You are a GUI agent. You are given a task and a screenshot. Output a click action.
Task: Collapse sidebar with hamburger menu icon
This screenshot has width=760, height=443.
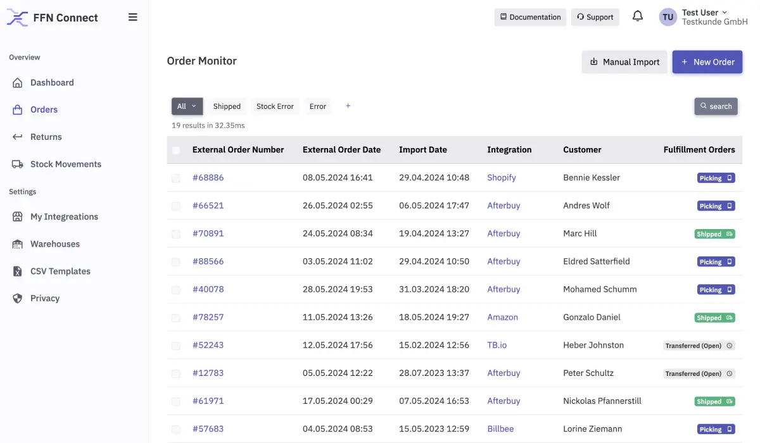pyautogui.click(x=133, y=17)
